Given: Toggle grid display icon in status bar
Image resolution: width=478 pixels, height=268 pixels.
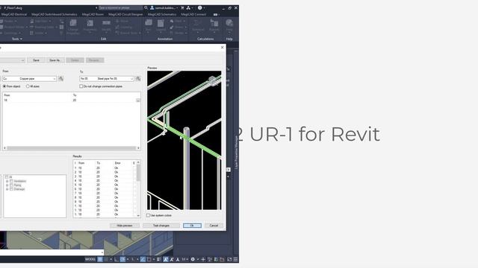Looking at the screenshot, I should (100, 259).
